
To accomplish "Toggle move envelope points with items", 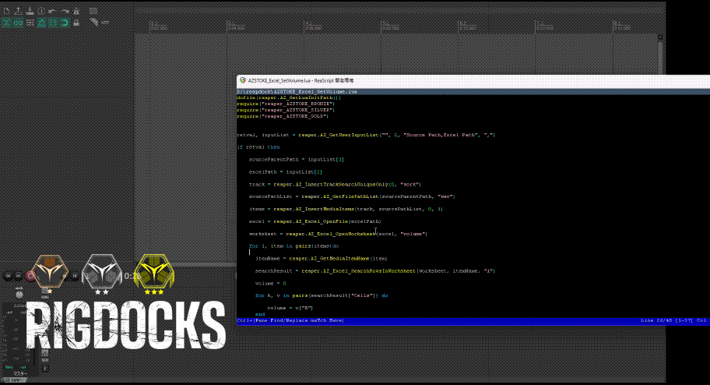I will point(41,23).
